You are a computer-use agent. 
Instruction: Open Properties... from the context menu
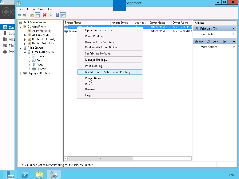click(110, 78)
